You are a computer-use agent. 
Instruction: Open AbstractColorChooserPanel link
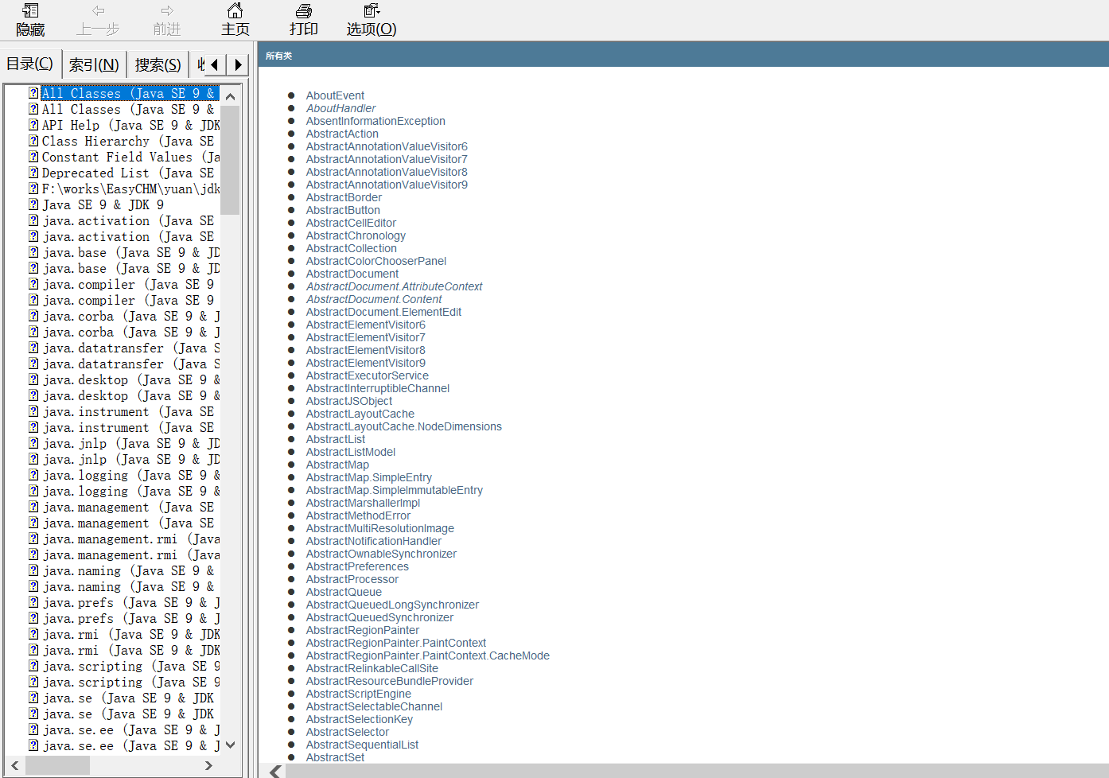(x=376, y=261)
